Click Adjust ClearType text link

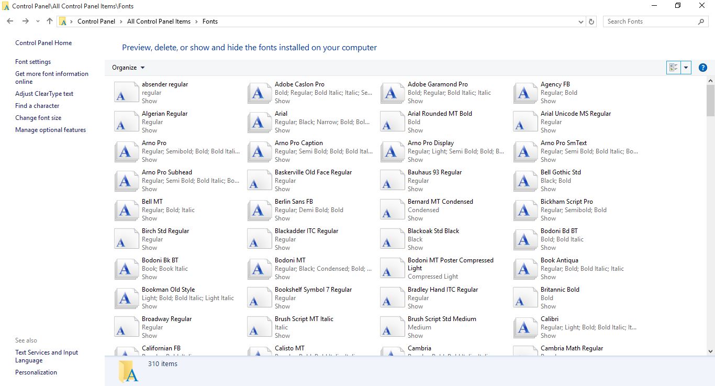(x=44, y=93)
